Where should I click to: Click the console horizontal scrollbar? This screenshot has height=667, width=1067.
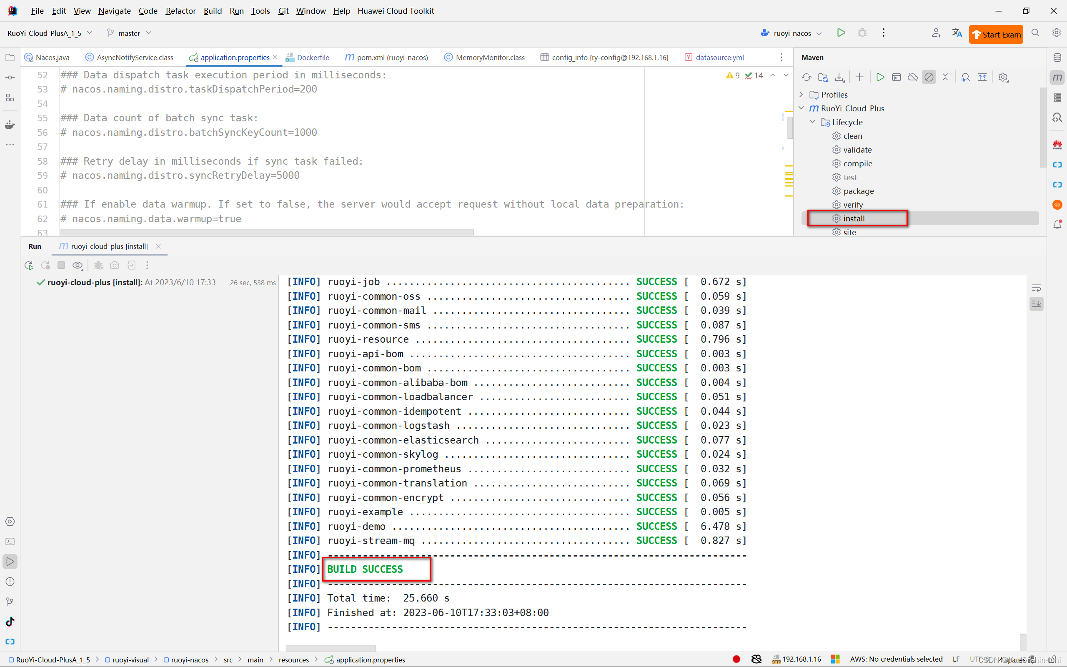point(331,648)
